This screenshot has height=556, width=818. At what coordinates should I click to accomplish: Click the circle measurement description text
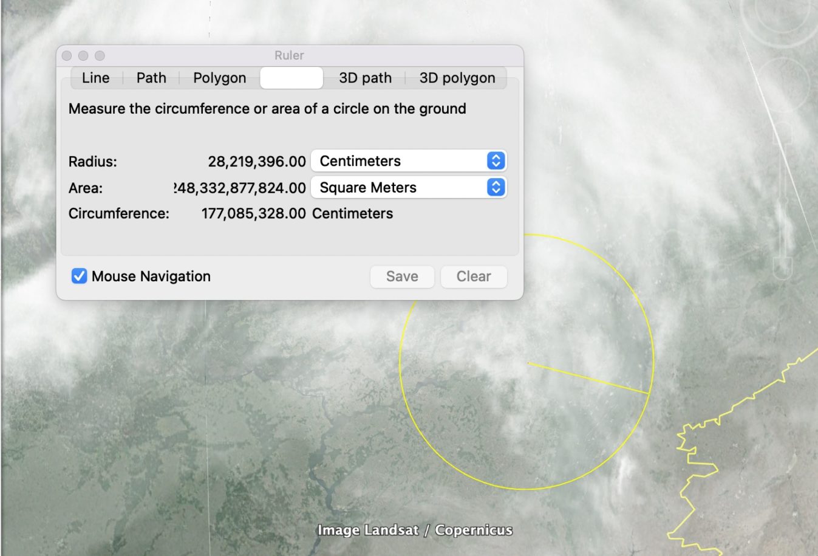coord(267,109)
